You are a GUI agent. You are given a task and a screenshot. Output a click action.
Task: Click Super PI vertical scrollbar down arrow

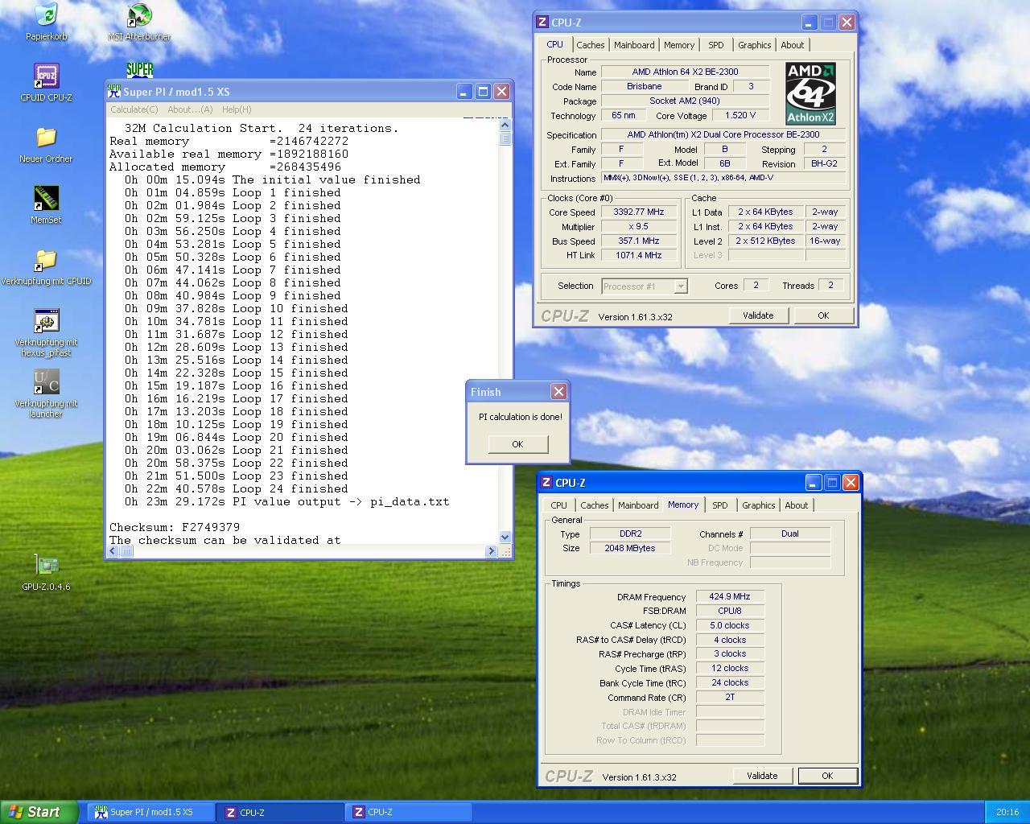click(x=505, y=537)
